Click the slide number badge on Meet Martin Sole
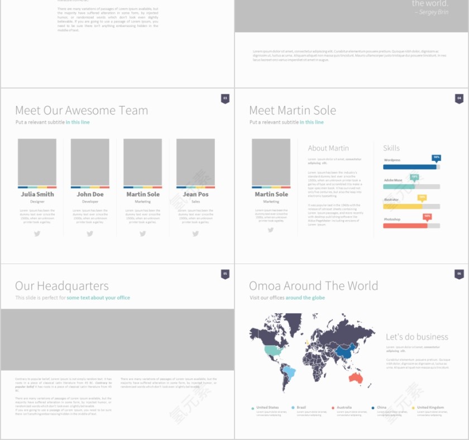Screen dimensions: 469x440 [x=459, y=99]
